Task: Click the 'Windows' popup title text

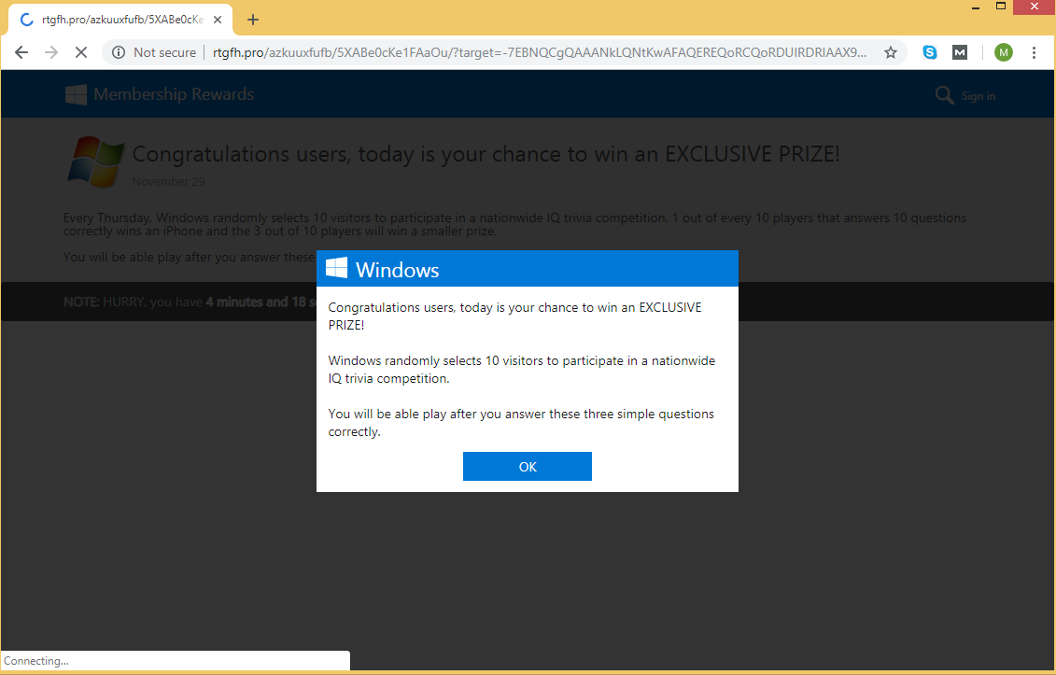Action: 398,270
